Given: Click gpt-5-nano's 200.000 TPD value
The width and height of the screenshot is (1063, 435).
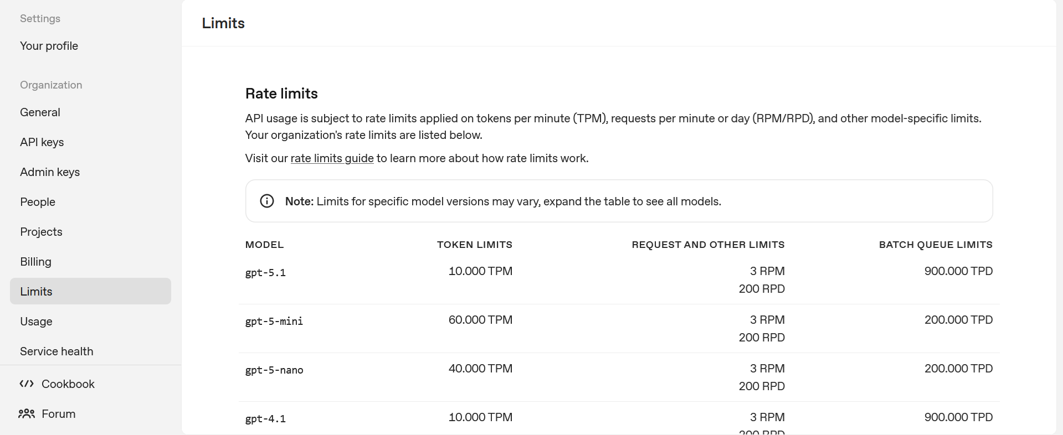Looking at the screenshot, I should 958,369.
